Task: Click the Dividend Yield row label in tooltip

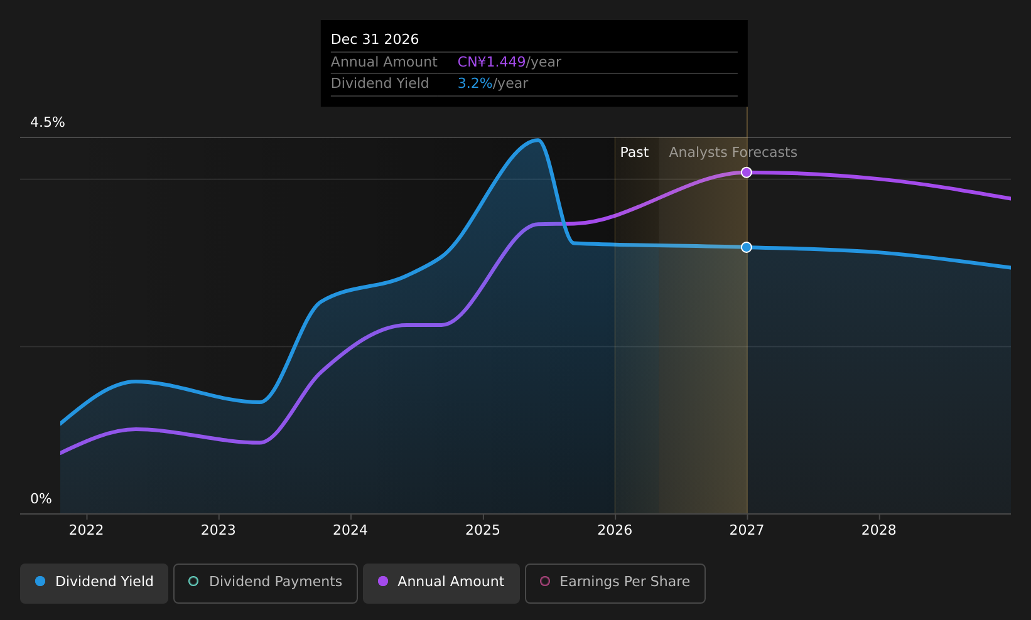Action: click(380, 83)
